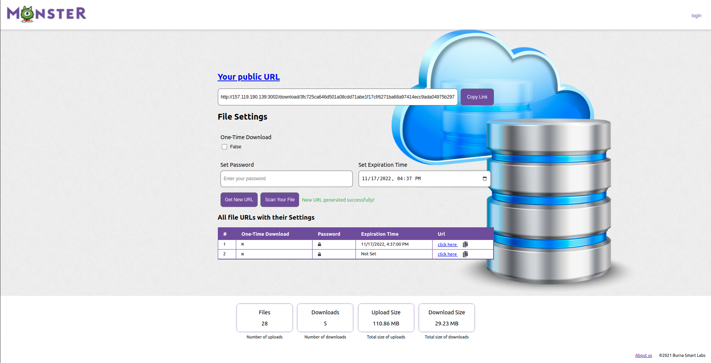Click the Monster logo
The image size is (711, 363).
pos(46,14)
